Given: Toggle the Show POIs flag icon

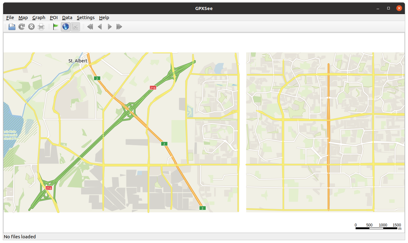Looking at the screenshot, I should pos(56,27).
